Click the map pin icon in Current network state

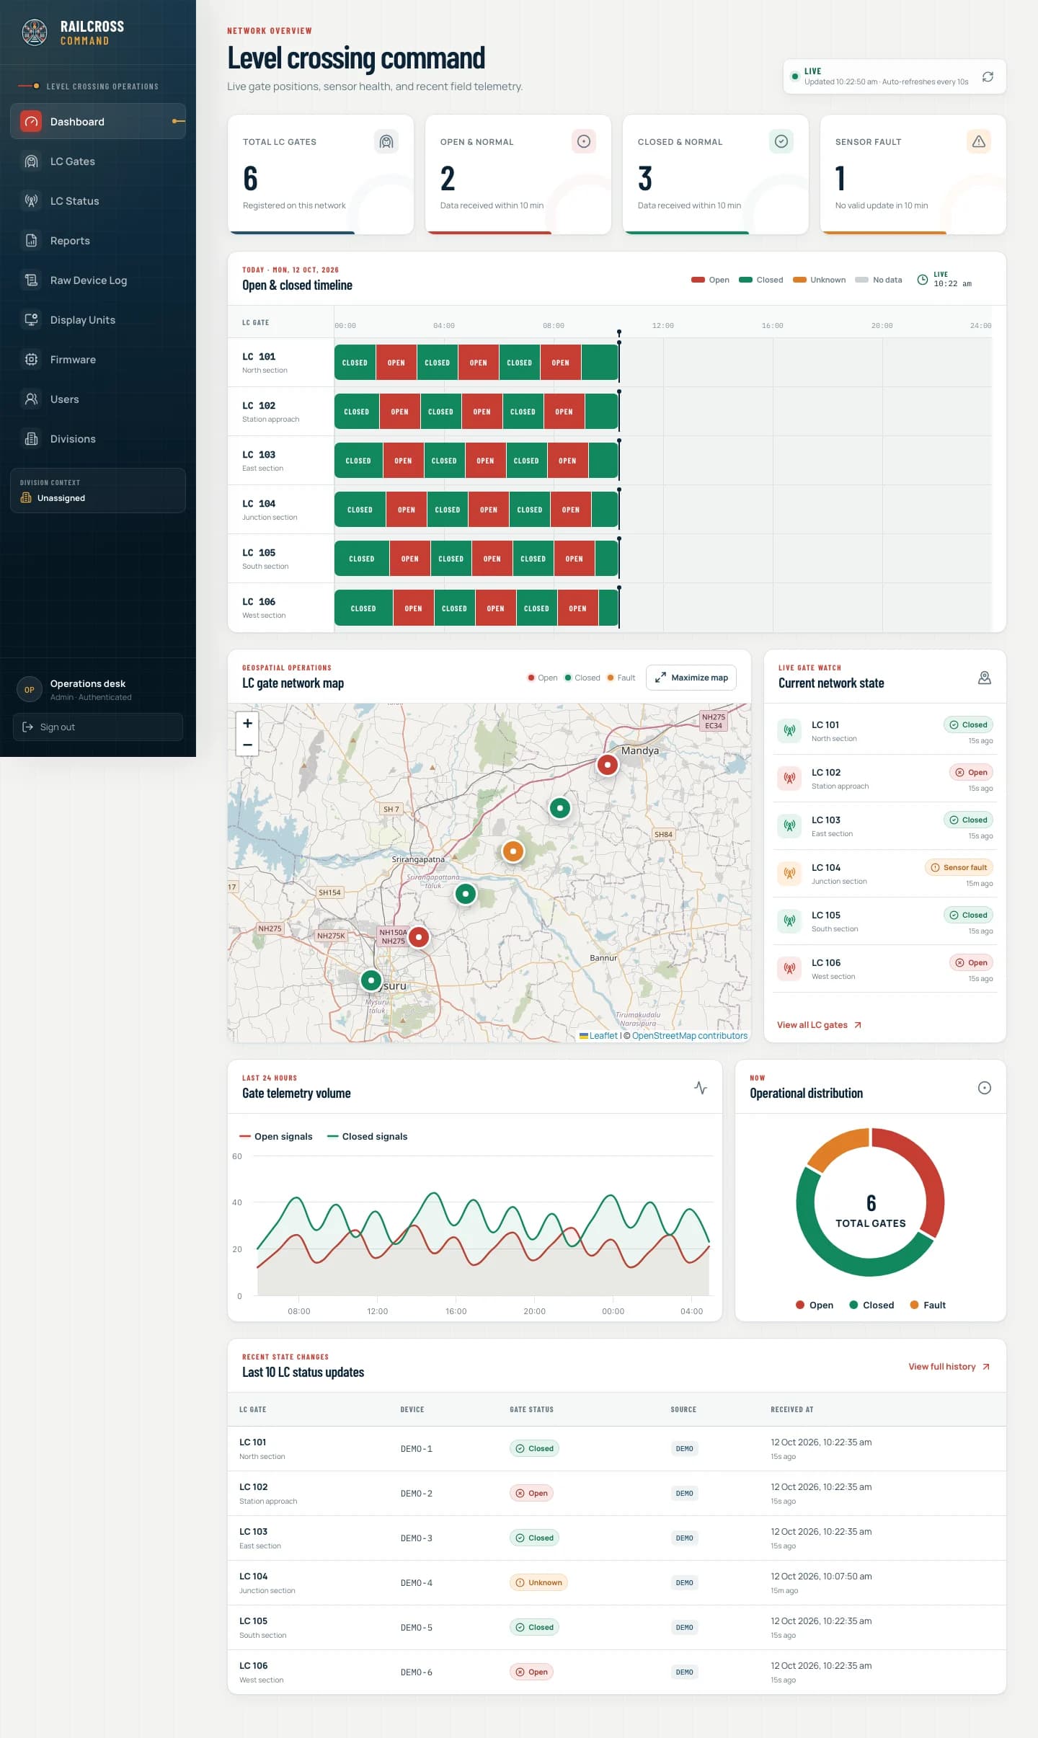pyautogui.click(x=985, y=678)
